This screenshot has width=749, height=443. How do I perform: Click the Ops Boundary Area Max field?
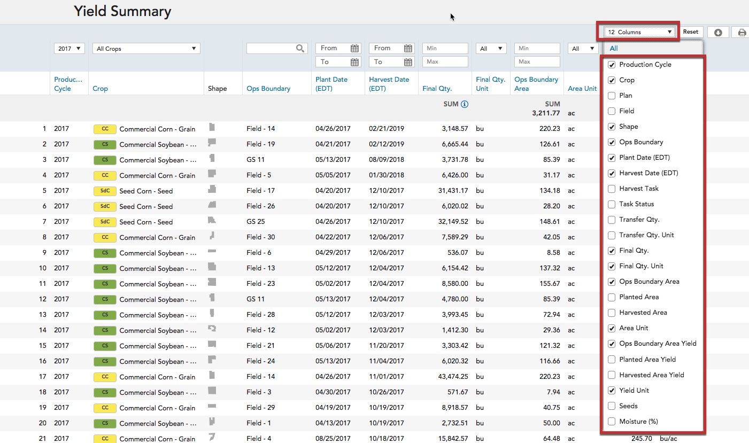537,62
